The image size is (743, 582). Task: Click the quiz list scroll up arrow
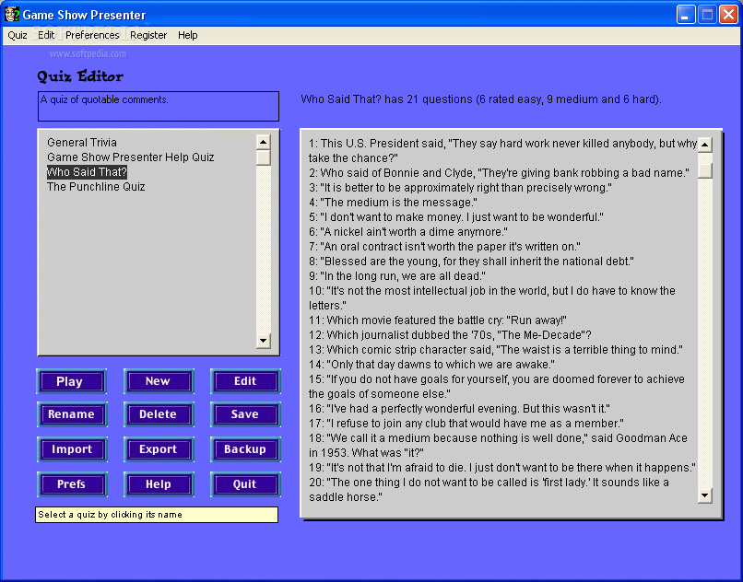click(x=263, y=142)
